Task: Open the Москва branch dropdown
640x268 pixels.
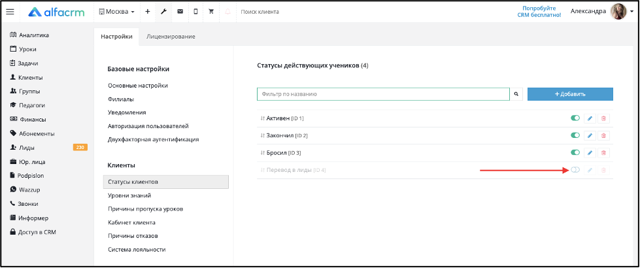Action: coord(117,12)
